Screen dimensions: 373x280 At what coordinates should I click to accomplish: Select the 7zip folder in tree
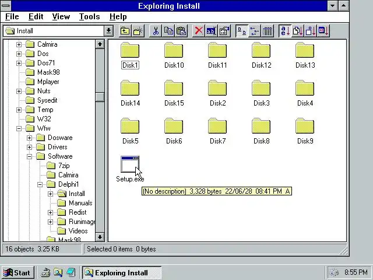58,166
